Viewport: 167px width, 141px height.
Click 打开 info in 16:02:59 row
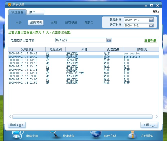[126, 83]
